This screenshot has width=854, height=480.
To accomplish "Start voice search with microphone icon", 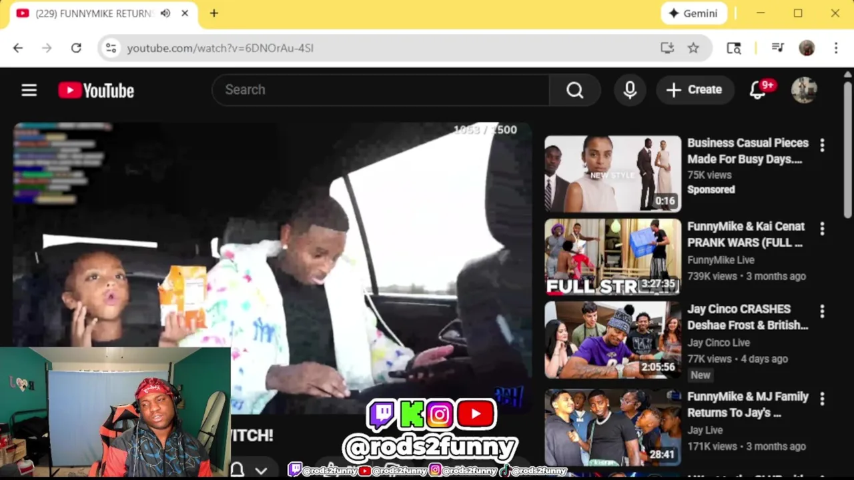I will (x=630, y=90).
